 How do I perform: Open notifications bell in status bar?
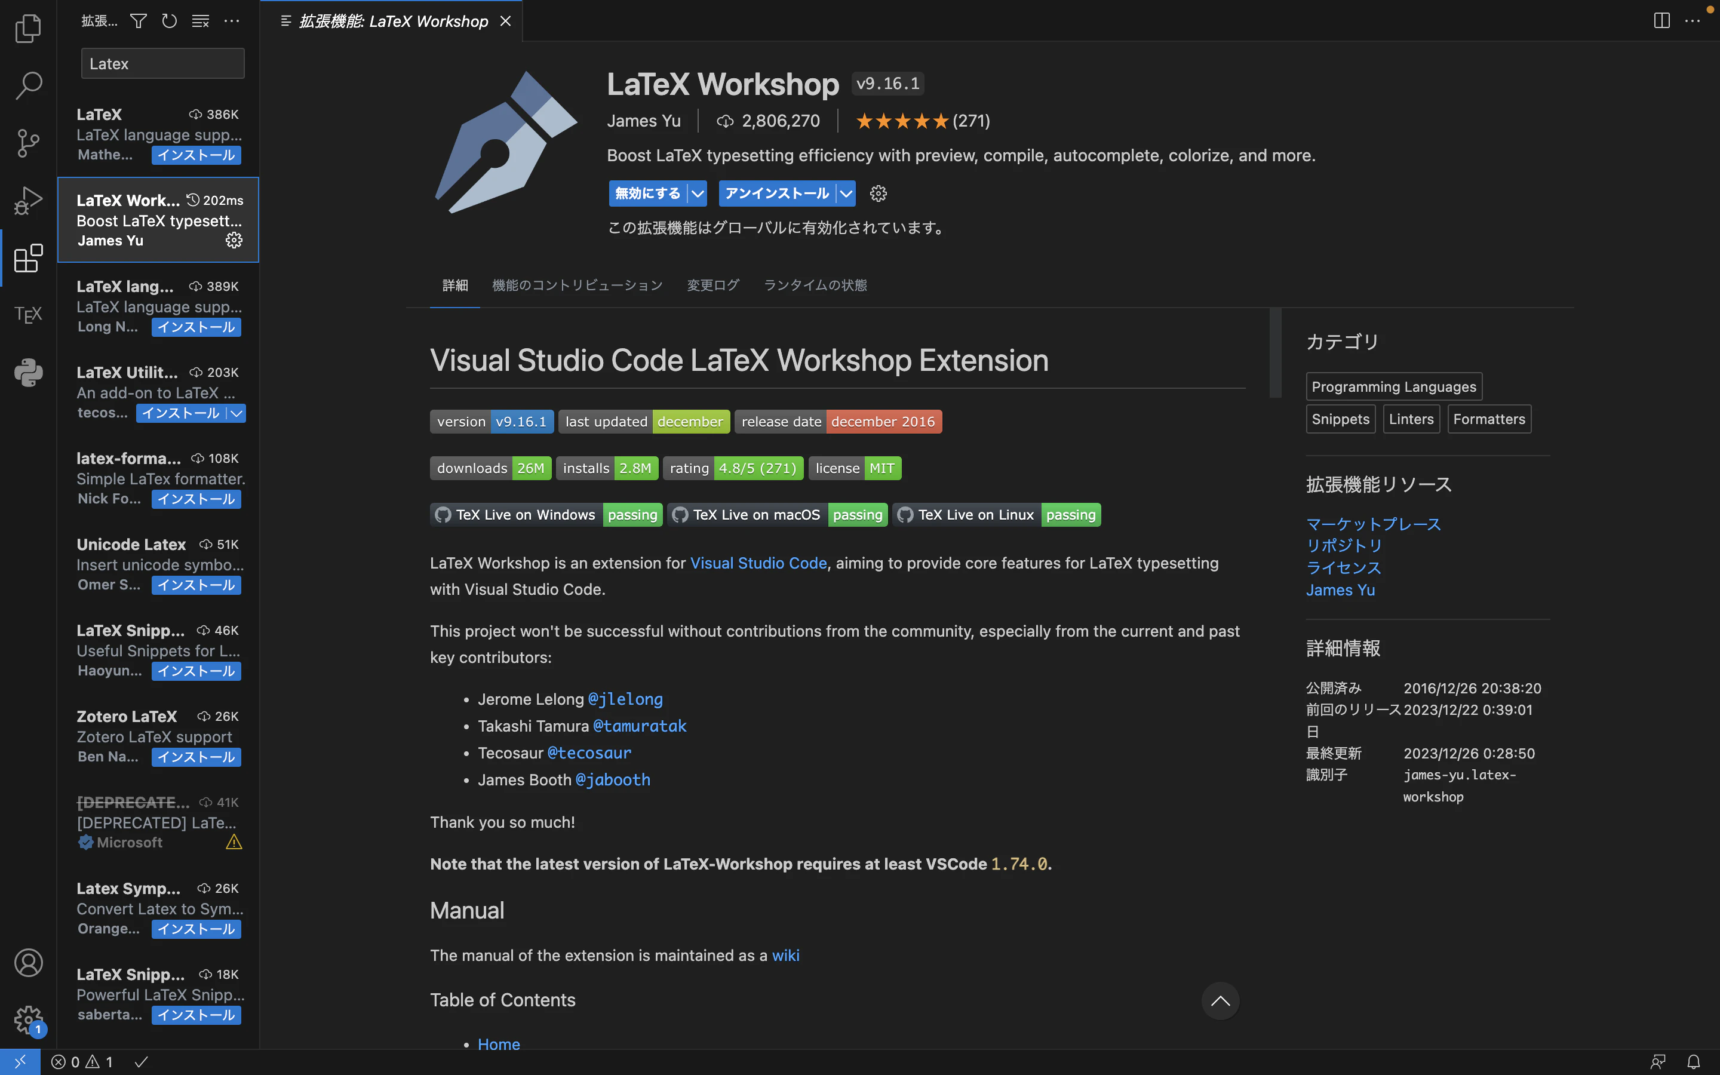click(x=1694, y=1061)
